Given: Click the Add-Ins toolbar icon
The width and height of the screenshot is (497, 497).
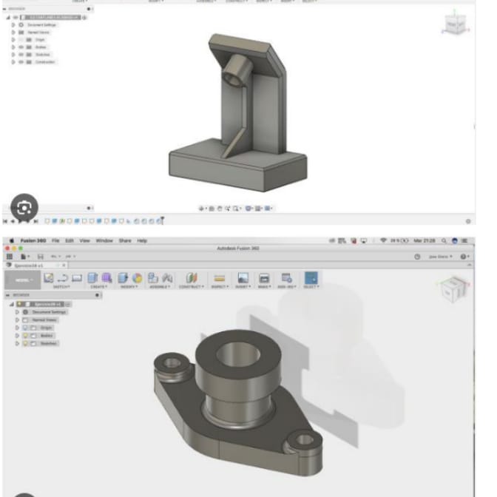Looking at the screenshot, I should tap(286, 279).
